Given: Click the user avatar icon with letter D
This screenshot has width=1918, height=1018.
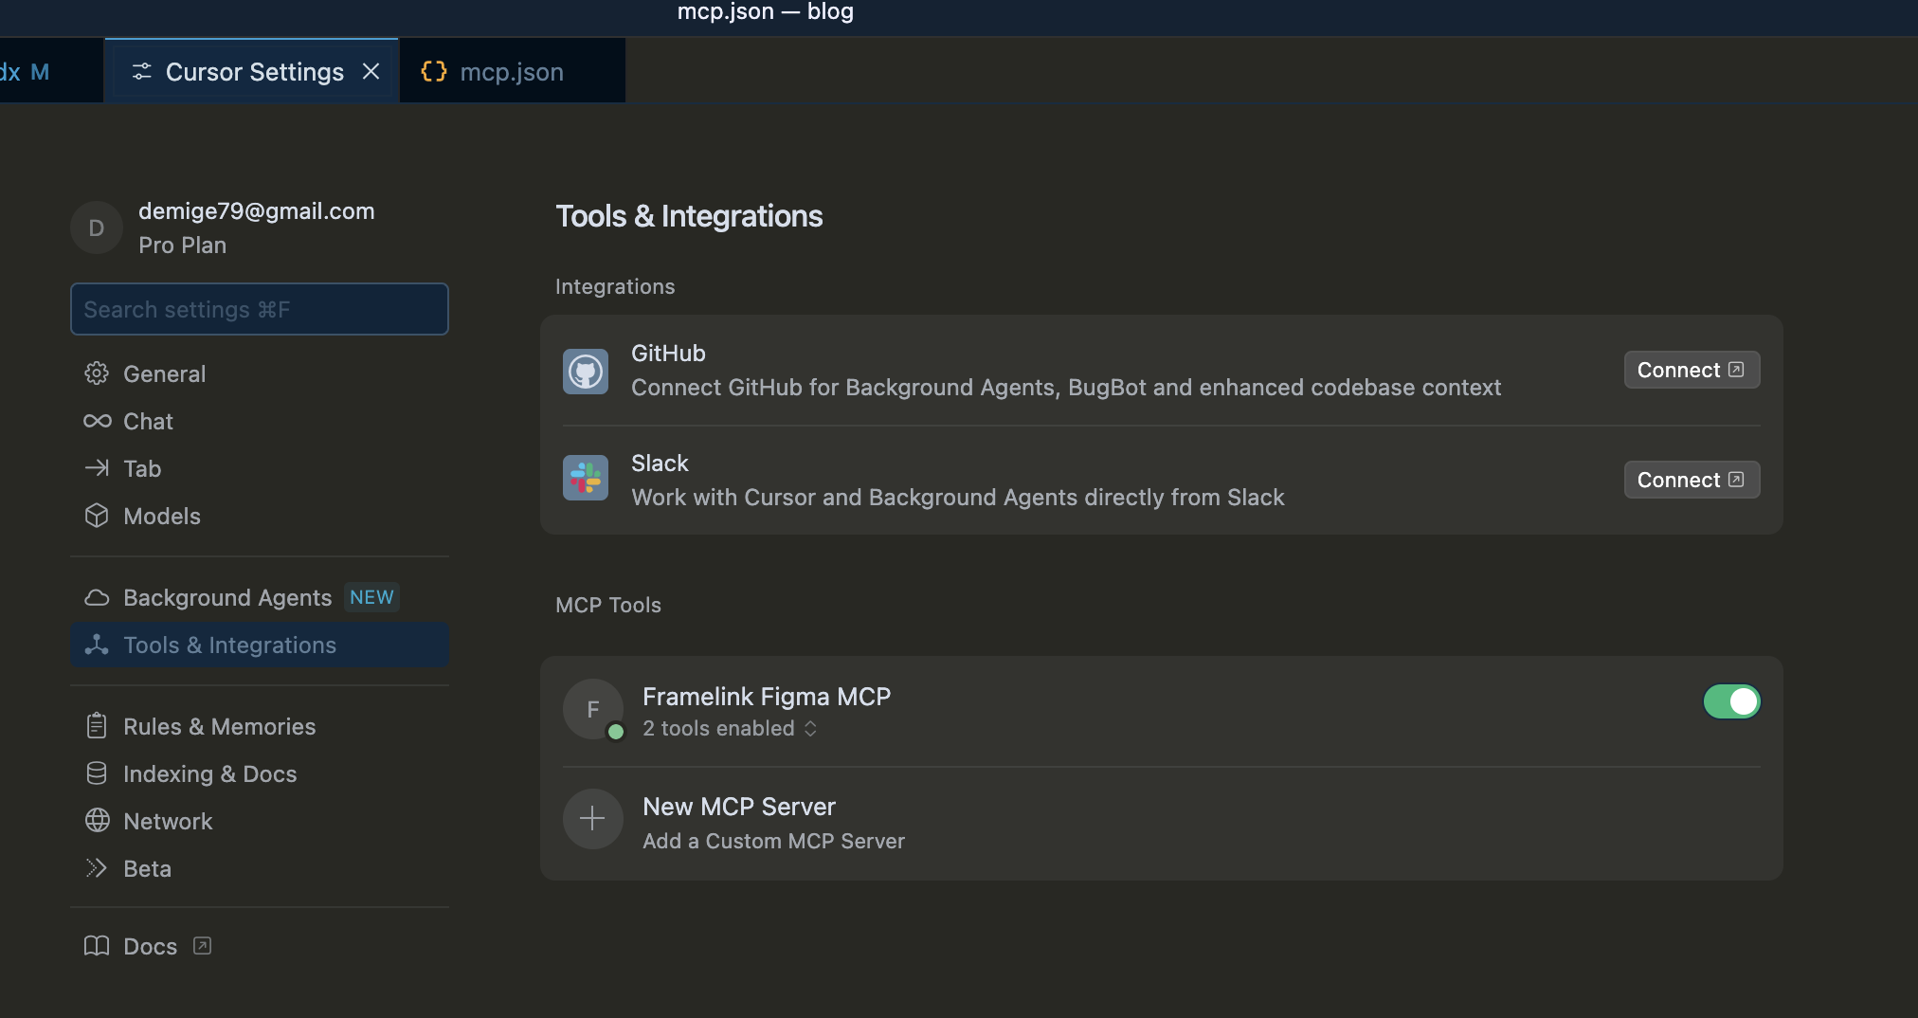Looking at the screenshot, I should click(x=97, y=227).
